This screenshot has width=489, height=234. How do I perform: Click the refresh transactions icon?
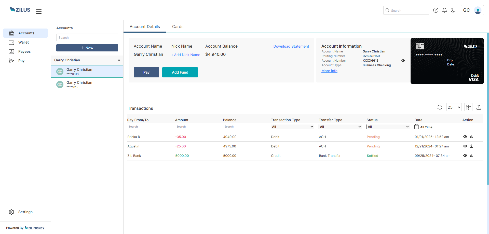(x=440, y=107)
